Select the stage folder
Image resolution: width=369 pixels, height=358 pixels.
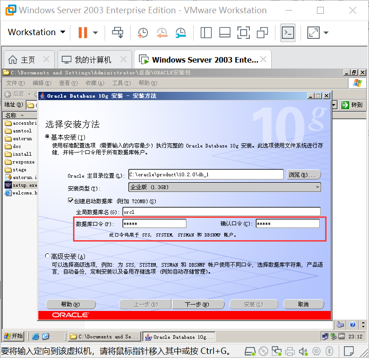click(x=16, y=170)
